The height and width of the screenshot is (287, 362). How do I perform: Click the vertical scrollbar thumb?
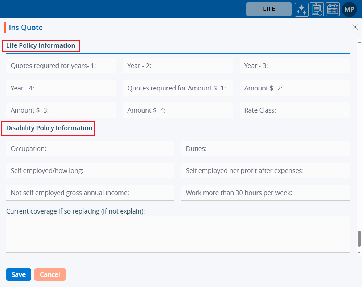(359, 238)
